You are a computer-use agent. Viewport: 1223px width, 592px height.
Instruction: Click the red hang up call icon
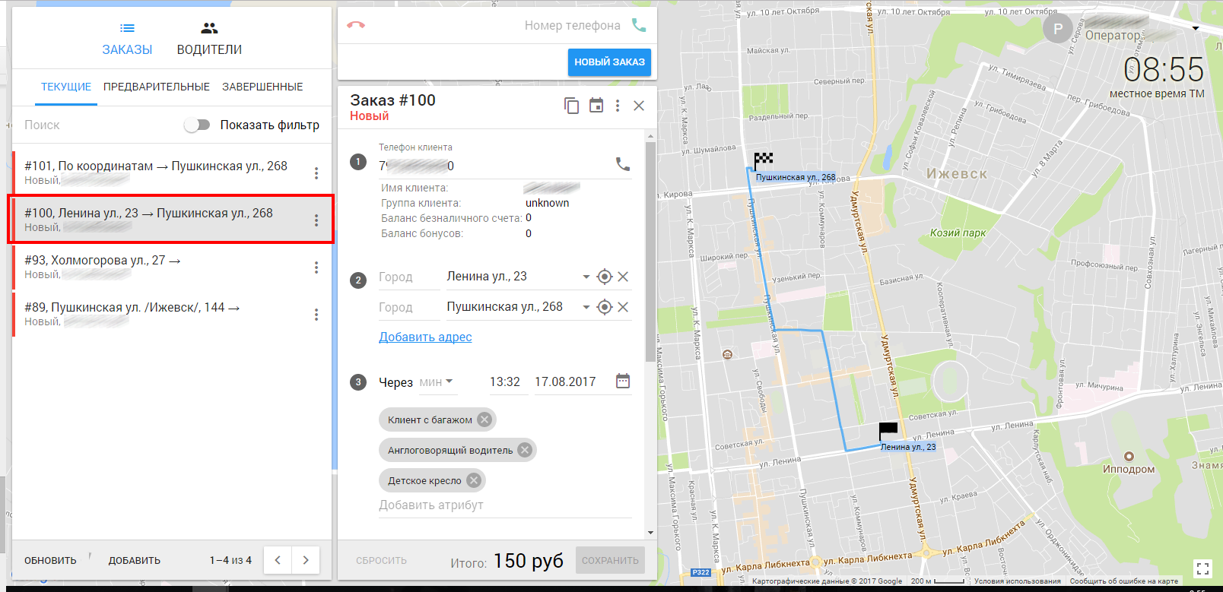(356, 25)
